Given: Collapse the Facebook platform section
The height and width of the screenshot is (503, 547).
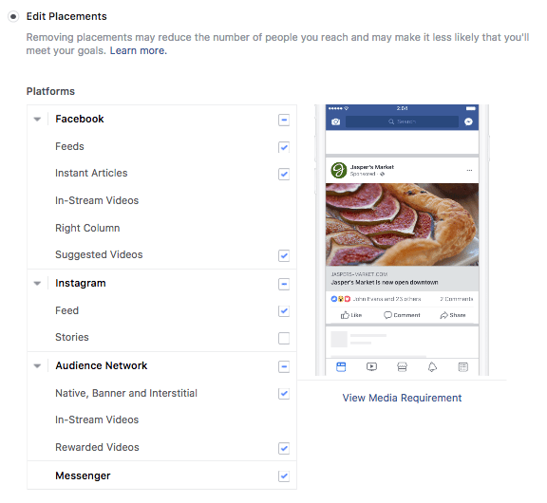Looking at the screenshot, I should click(x=37, y=120).
